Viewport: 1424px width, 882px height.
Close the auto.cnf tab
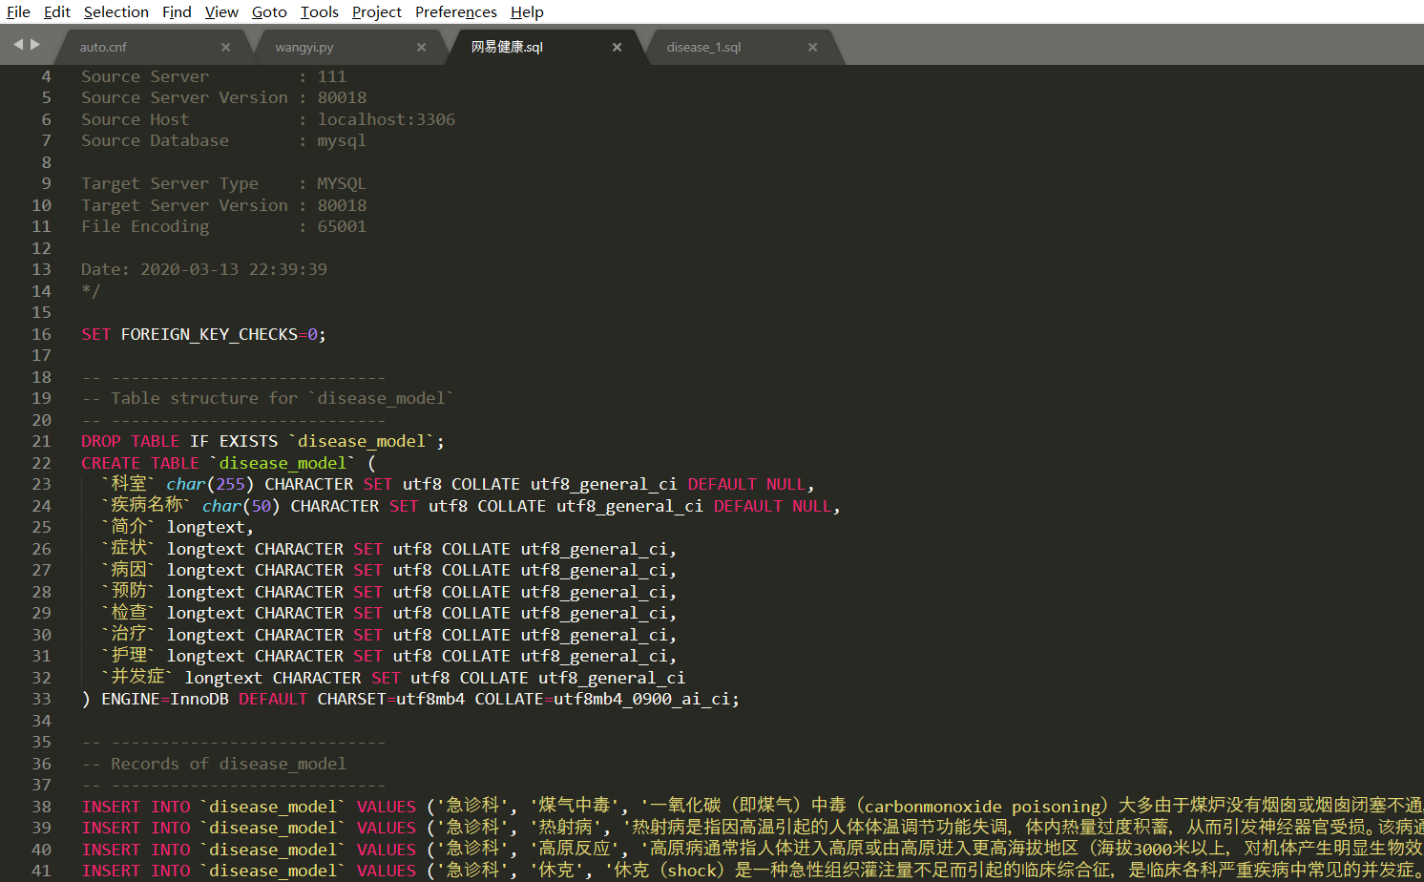[226, 47]
